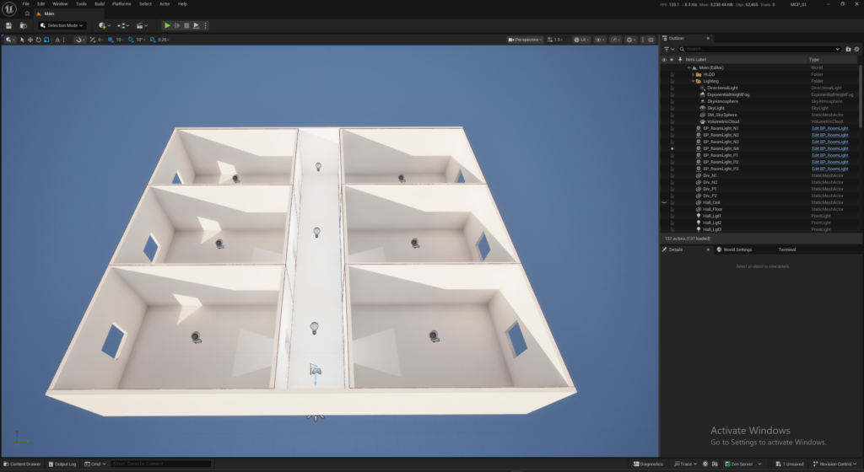The image size is (864, 472).
Task: Sort Outliner by the visibility eye column
Action: tap(664, 59)
